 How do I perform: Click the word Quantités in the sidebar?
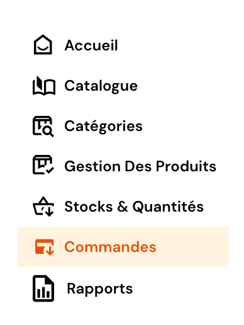pos(168,207)
